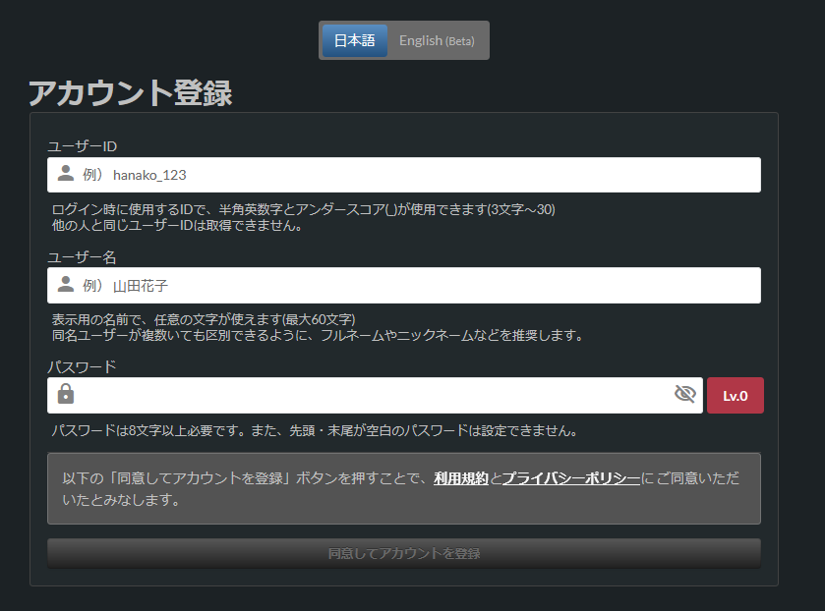Click the 同意してアカウントを登録 button
825x611 pixels.
pyautogui.click(x=403, y=553)
